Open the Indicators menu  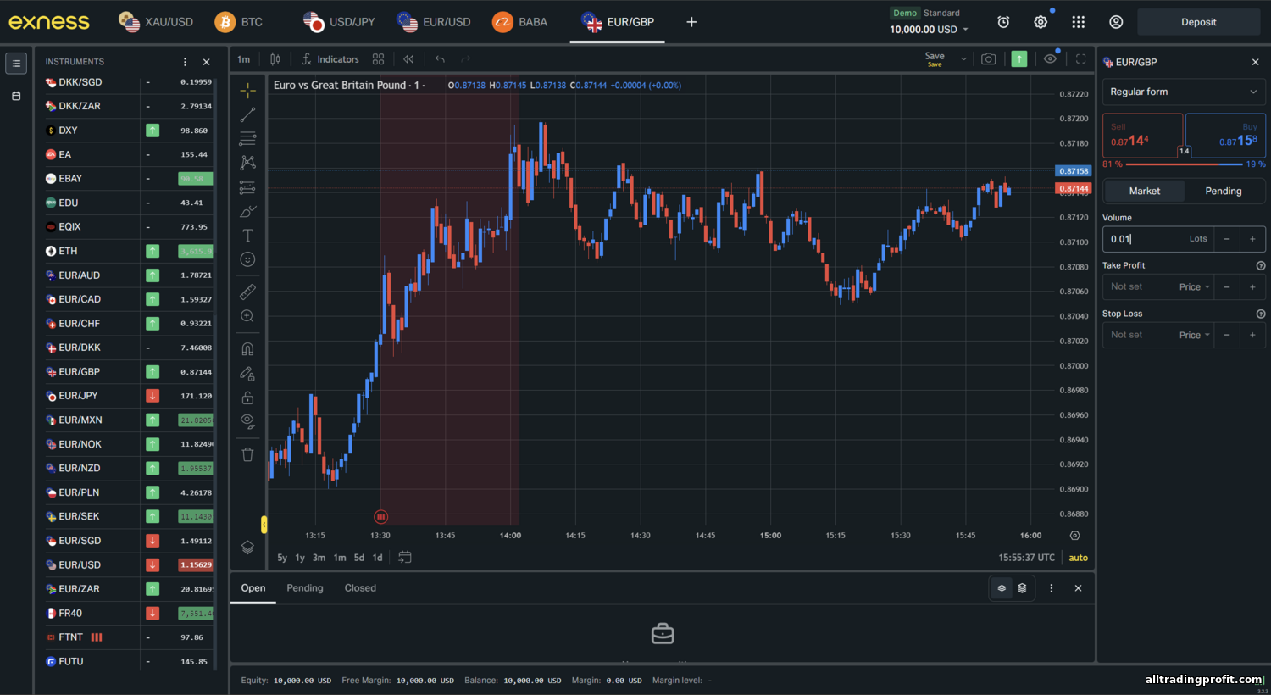[330, 59]
